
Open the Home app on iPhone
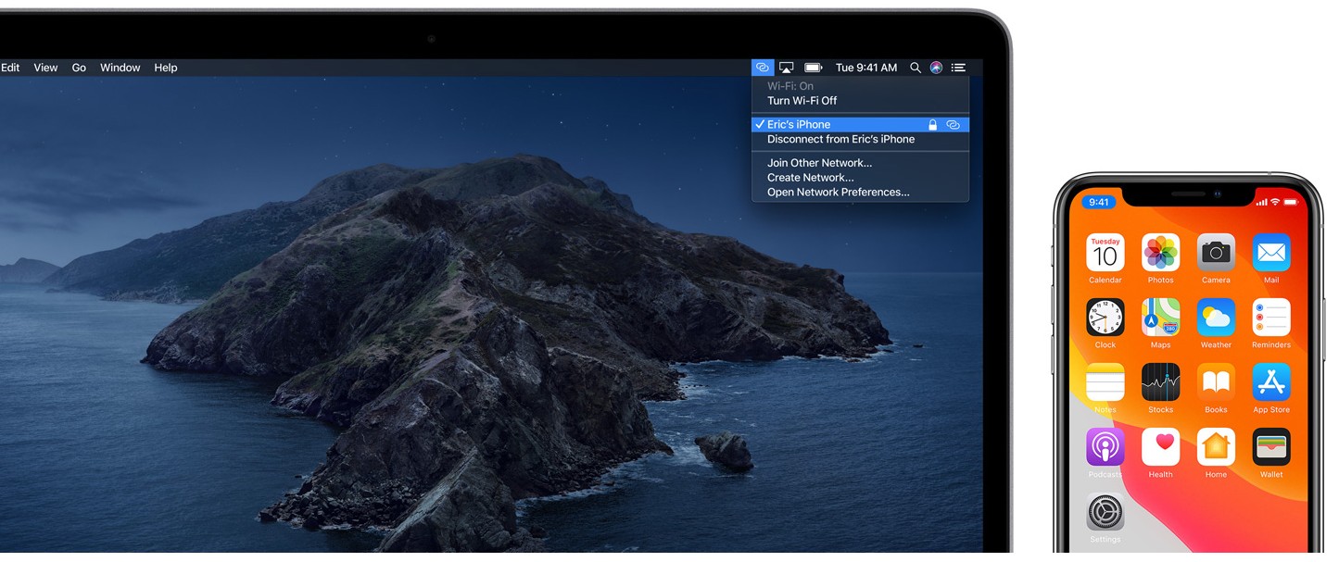(1216, 447)
